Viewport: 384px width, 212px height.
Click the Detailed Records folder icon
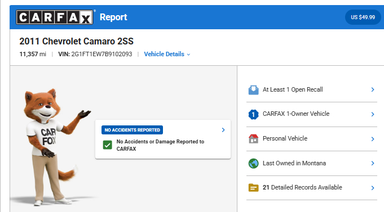[254, 188]
